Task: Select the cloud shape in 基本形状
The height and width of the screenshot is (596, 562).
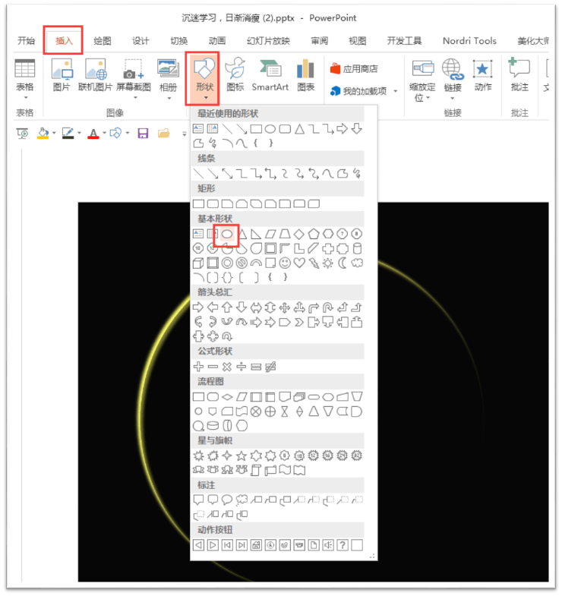Action: tap(357, 263)
